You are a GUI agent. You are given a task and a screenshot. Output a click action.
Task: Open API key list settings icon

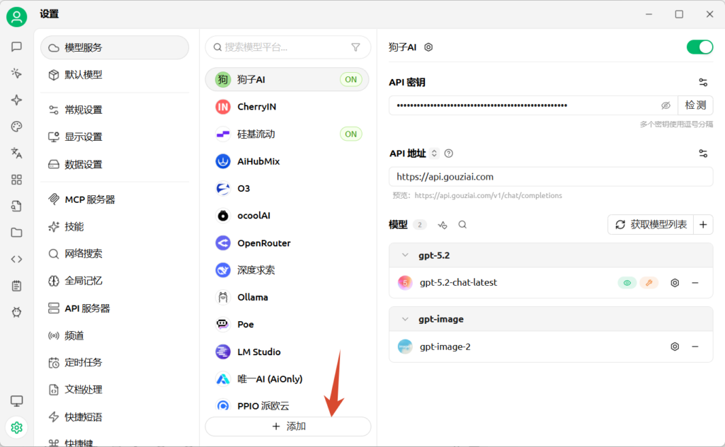(703, 82)
